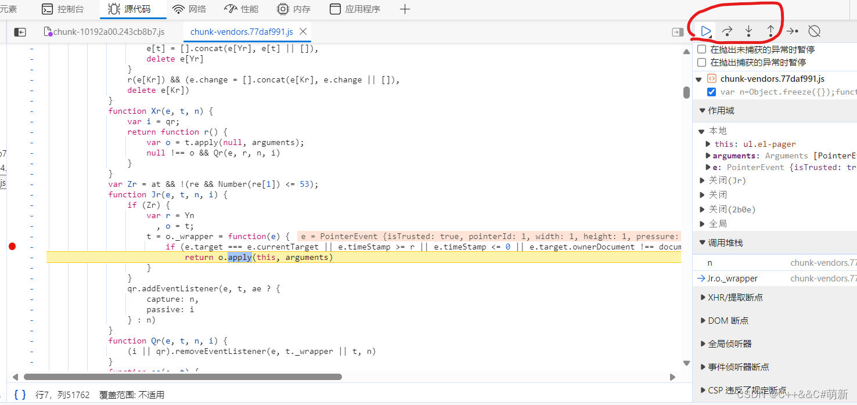Step out of the current function
The height and width of the screenshot is (405, 857).
[770, 31]
